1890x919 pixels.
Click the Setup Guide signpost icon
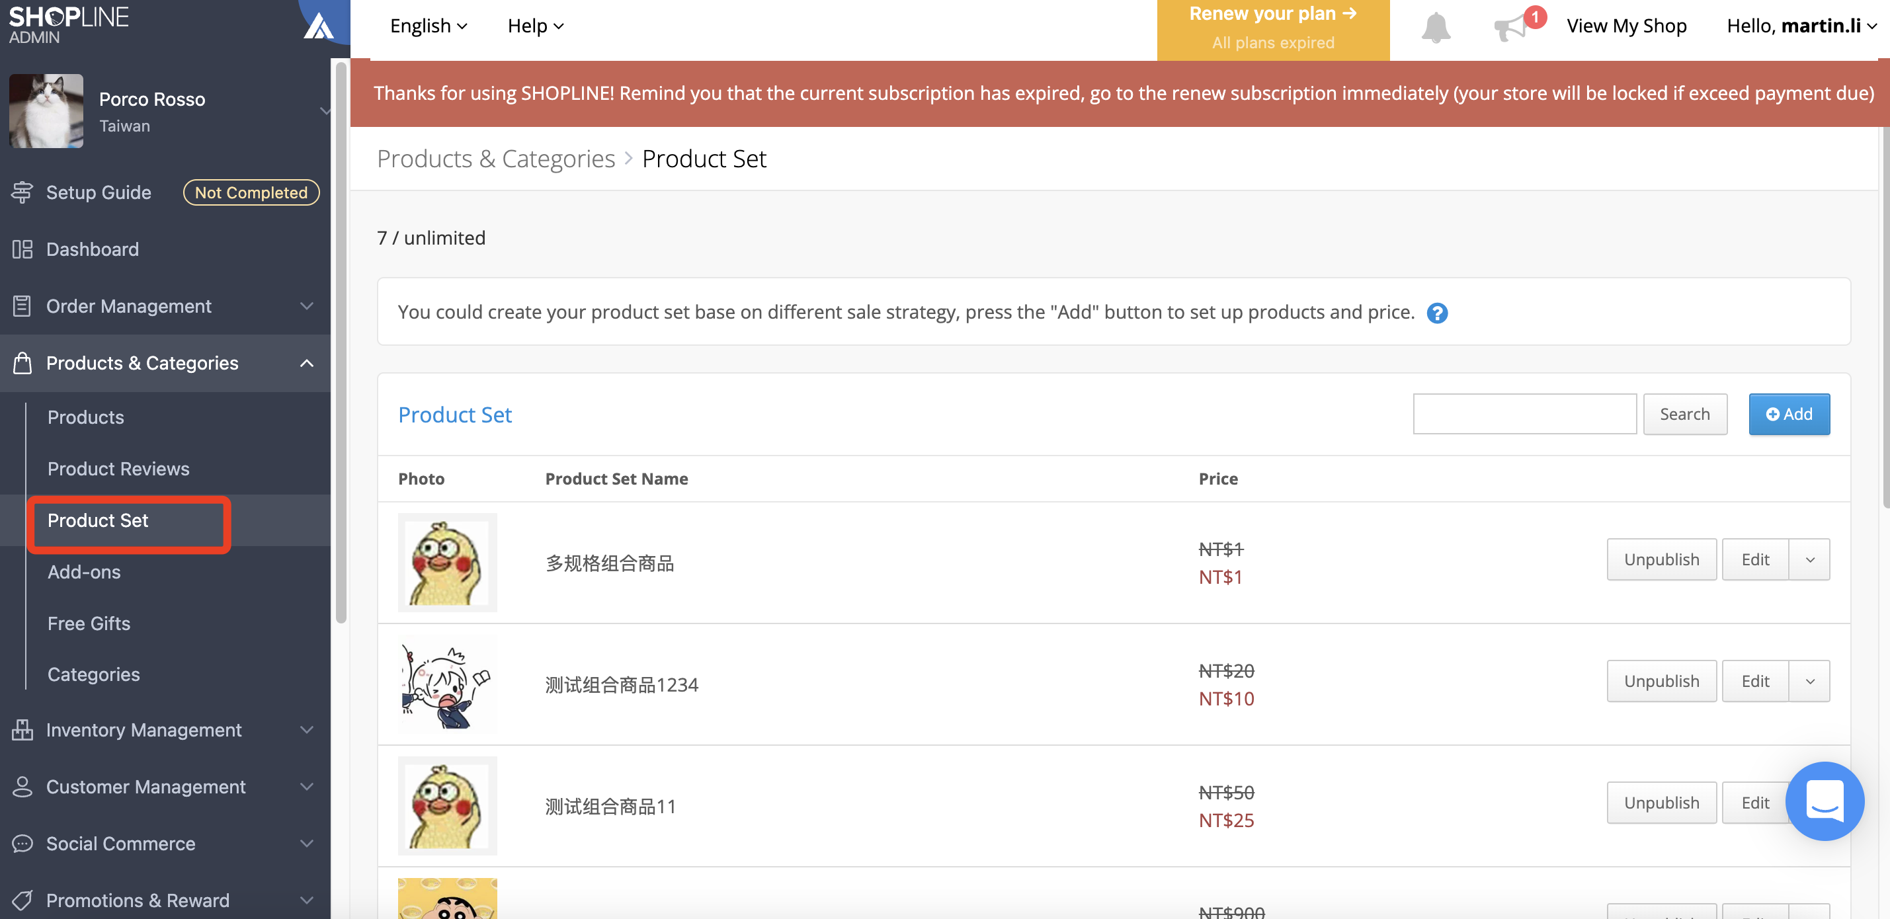(x=22, y=192)
